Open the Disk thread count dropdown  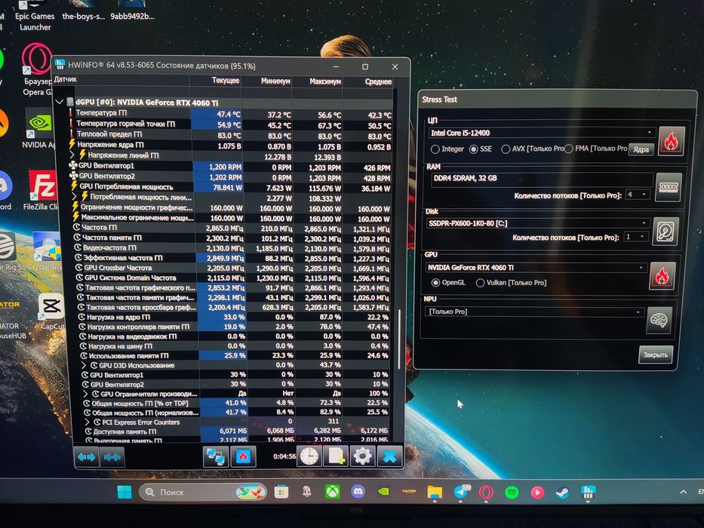click(x=636, y=237)
